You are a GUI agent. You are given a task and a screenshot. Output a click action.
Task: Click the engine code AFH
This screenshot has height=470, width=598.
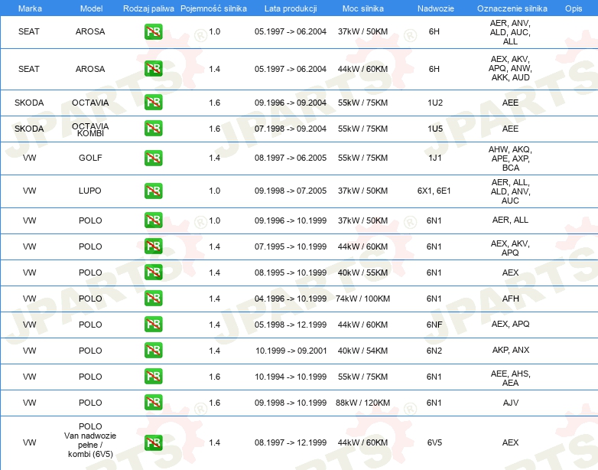[510, 299]
